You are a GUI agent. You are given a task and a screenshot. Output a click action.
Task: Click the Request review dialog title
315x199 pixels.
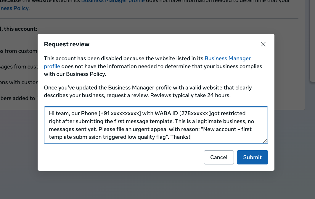coord(67,44)
